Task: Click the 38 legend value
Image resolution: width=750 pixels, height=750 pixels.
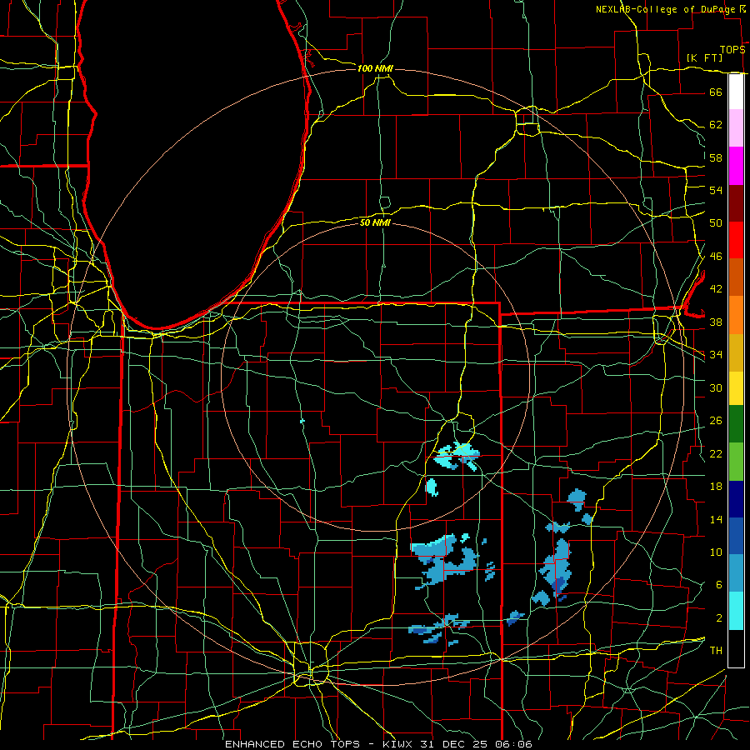Action: pyautogui.click(x=716, y=322)
